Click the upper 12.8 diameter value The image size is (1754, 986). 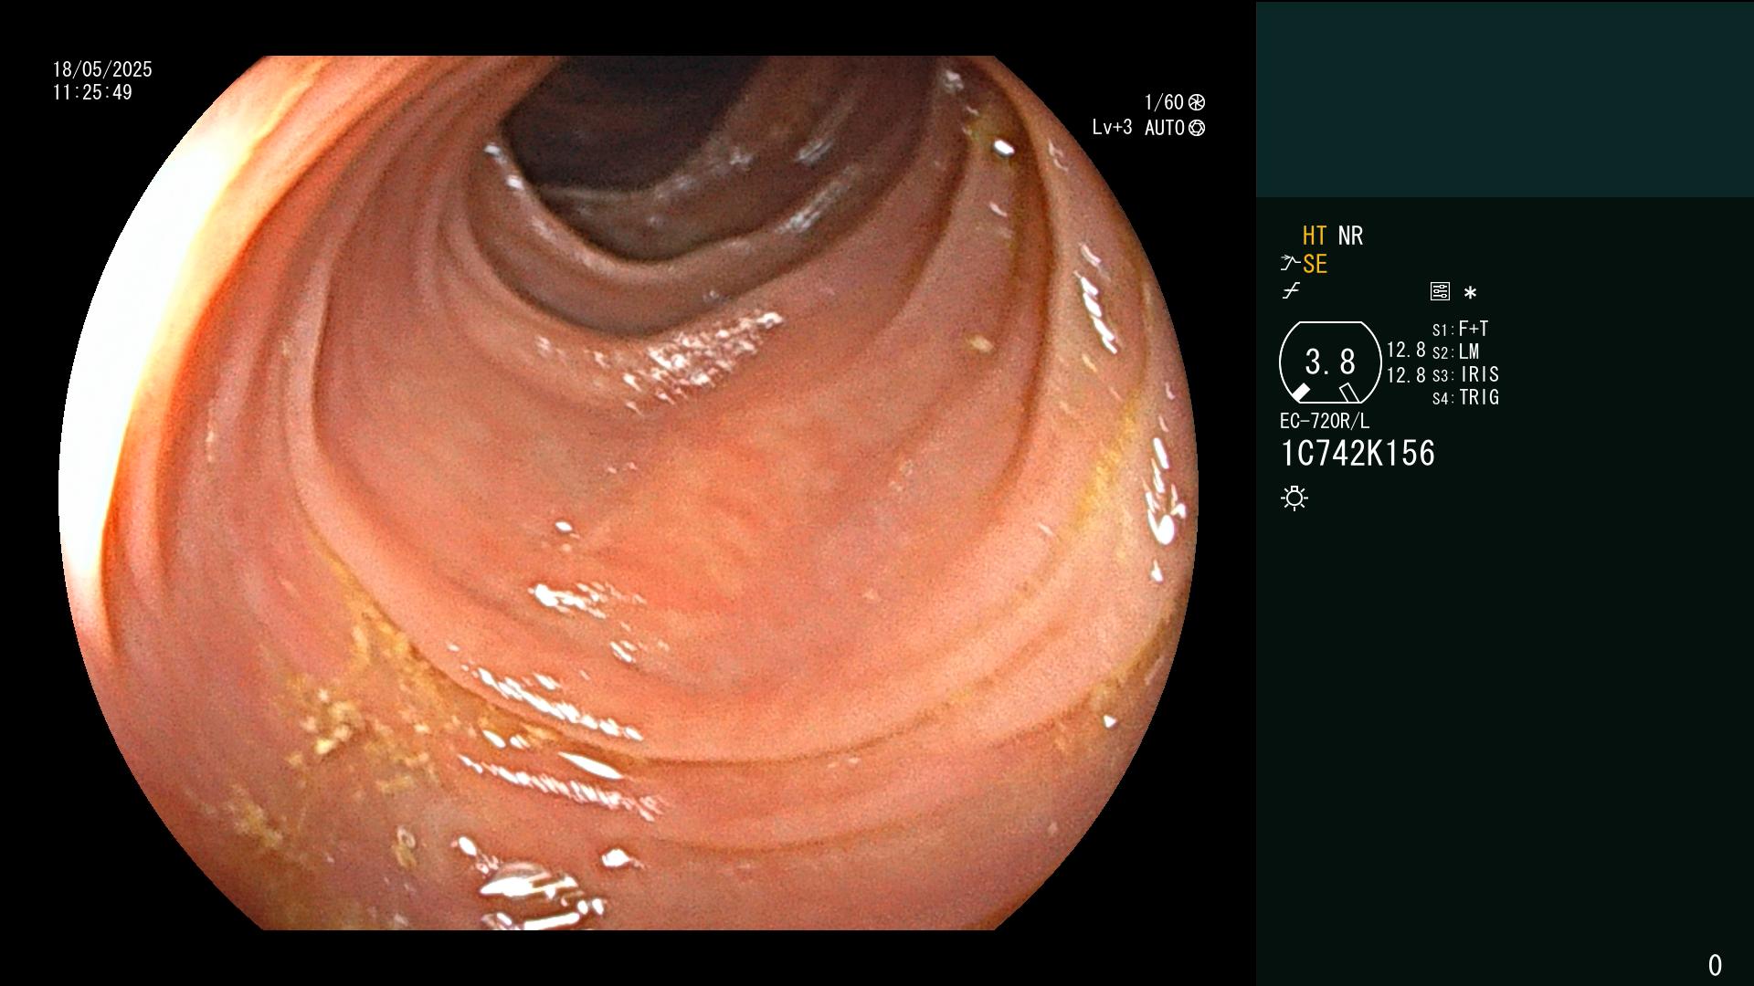(1406, 351)
